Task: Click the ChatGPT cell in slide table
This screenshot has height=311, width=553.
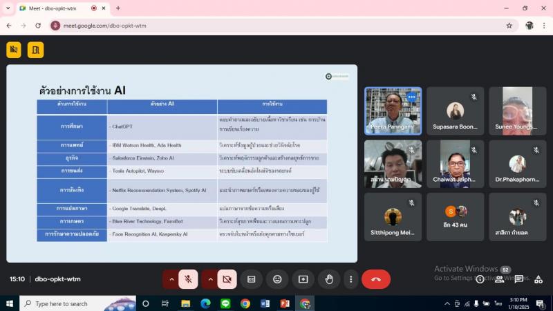Action: (x=162, y=126)
